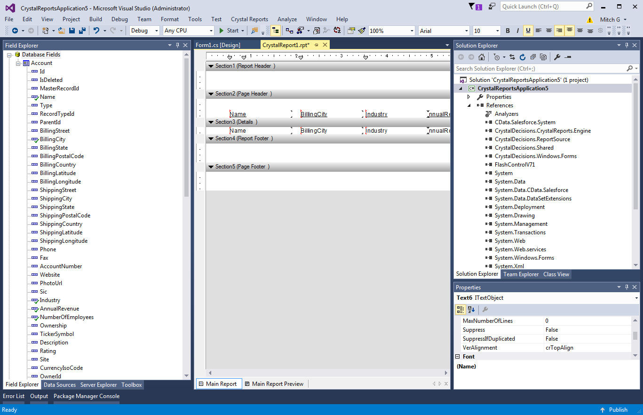
Task: Toggle underline formatting in the toolbar
Action: coord(528,31)
